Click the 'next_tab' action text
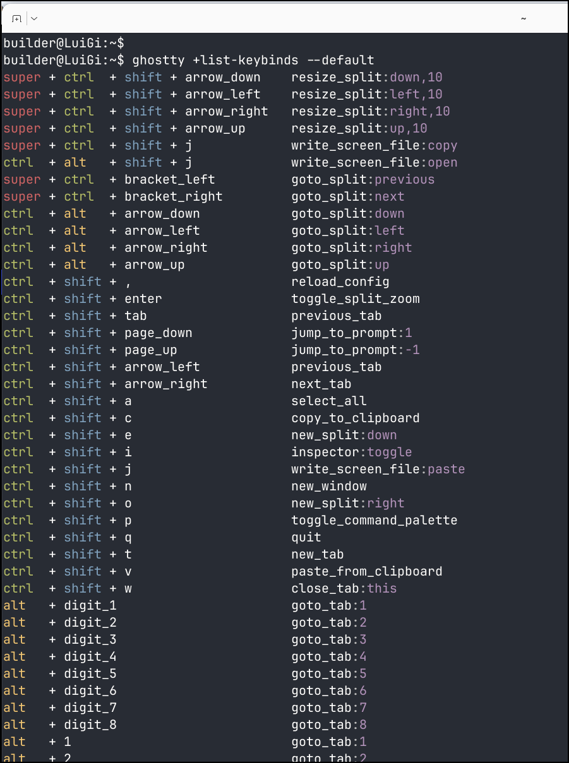The height and width of the screenshot is (763, 569). point(321,384)
